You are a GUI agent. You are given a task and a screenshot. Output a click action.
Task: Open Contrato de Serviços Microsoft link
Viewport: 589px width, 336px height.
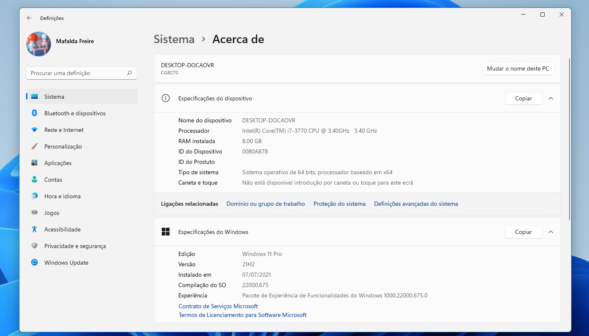218,306
